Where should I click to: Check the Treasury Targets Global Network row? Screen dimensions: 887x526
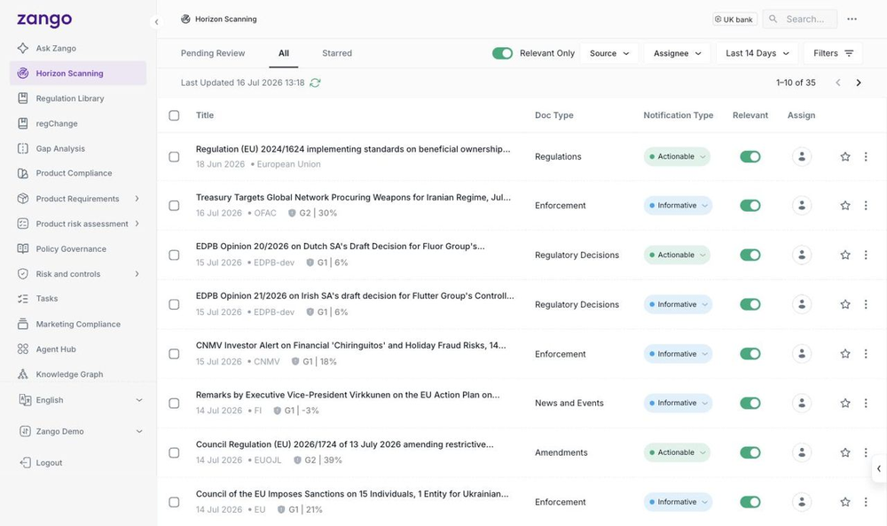point(174,205)
